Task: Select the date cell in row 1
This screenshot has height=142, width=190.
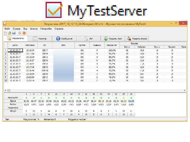Action: pyautogui.click(x=15, y=50)
